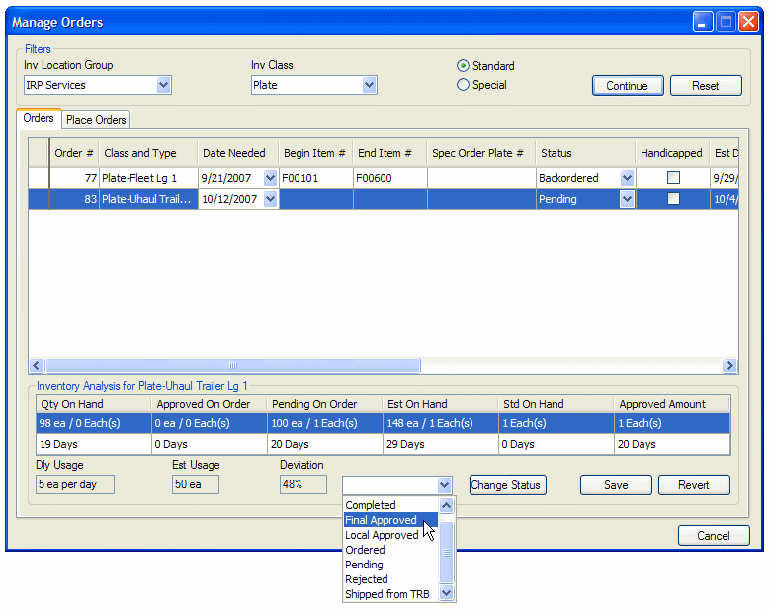Image resolution: width=770 pixels, height=611 pixels.
Task: Choose Pending from the status list
Action: pos(390,565)
